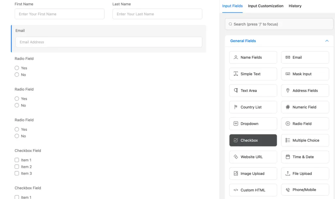Add an Email field from General Fields
Viewport: 335px width, 199px height.
[305, 57]
